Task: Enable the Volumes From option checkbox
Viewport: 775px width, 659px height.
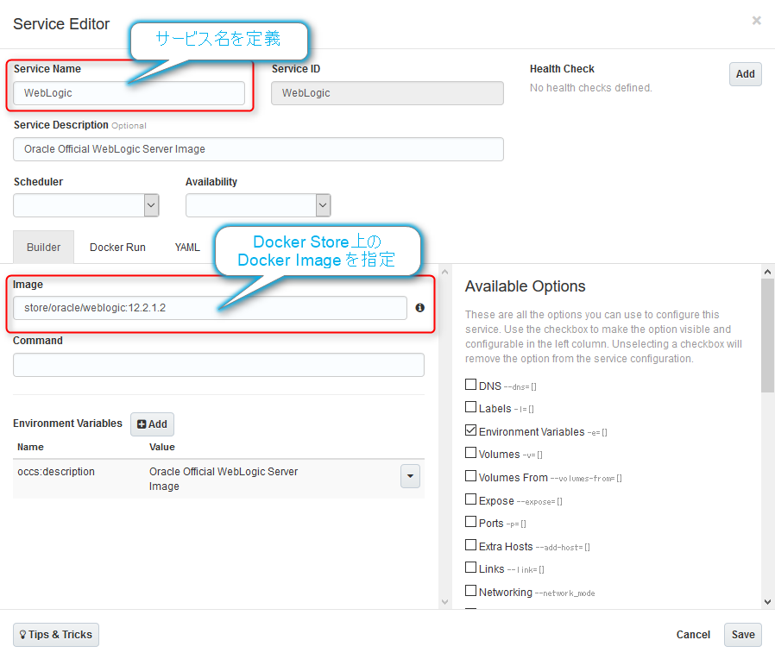Action: (x=470, y=476)
